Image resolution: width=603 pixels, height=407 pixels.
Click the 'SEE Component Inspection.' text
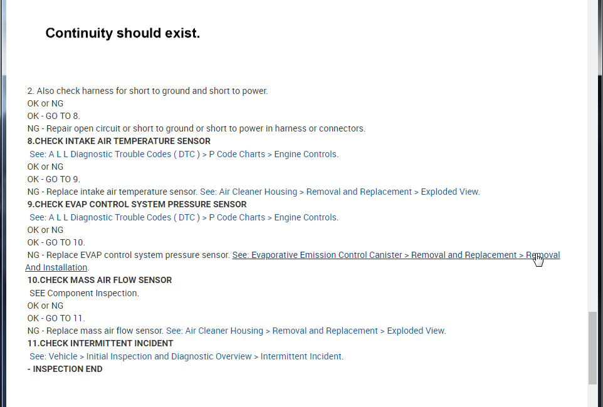point(84,293)
